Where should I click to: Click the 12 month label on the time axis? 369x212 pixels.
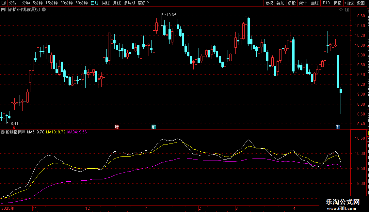coord(88,208)
